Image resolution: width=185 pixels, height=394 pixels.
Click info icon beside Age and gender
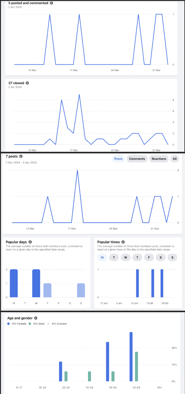click(36, 318)
